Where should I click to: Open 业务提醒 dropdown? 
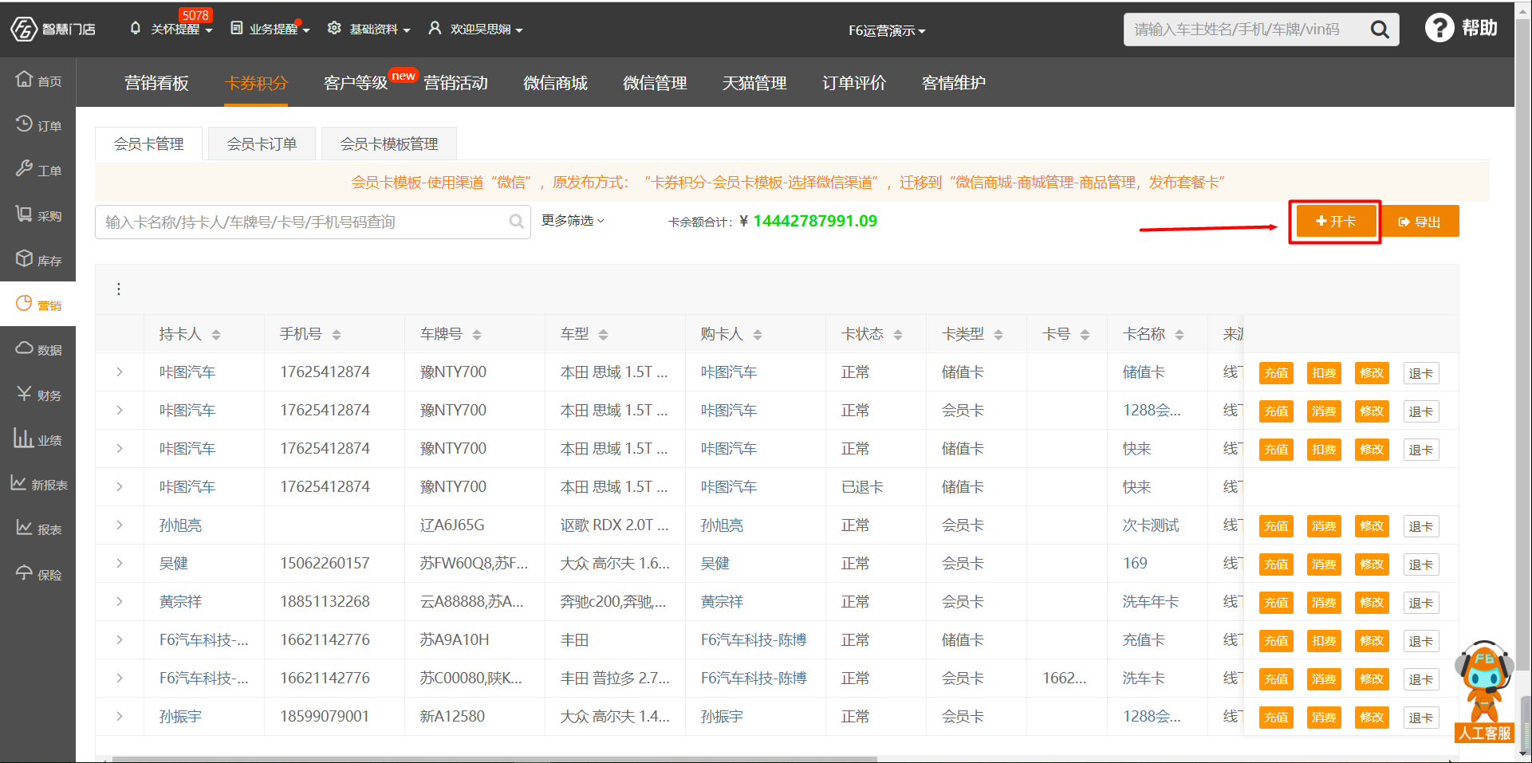click(270, 29)
